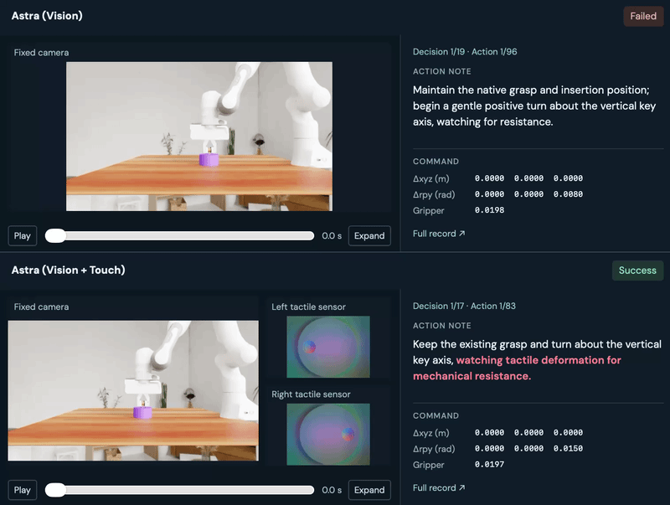Click the Gripper value 0.0197
Screen dimensions: 670x505
(x=489, y=465)
